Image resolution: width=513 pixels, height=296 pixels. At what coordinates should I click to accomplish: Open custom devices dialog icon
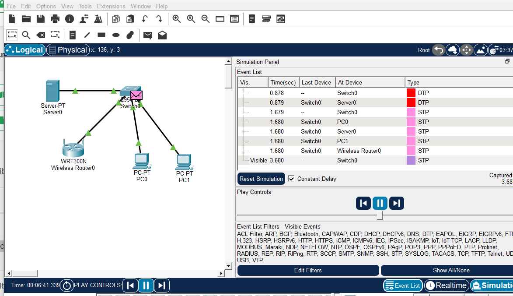(234, 19)
